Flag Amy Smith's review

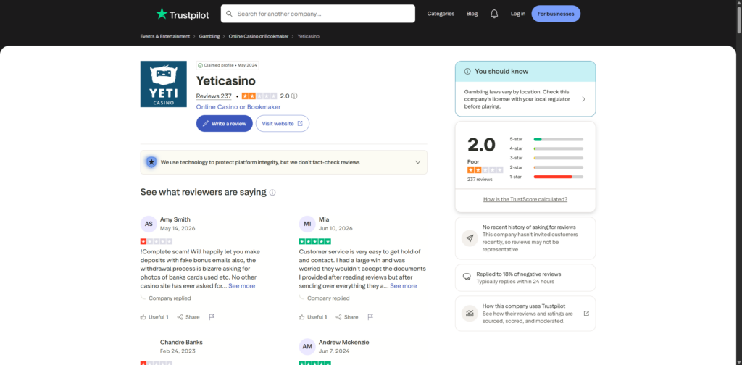[x=212, y=316]
